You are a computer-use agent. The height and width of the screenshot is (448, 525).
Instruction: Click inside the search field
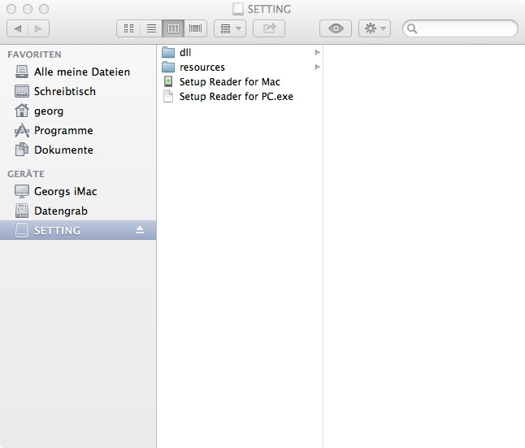click(460, 28)
